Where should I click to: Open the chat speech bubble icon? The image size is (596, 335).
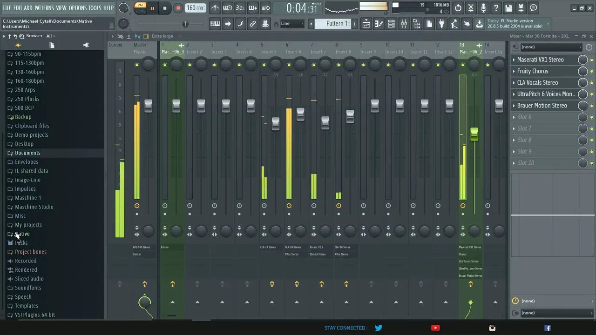click(534, 8)
